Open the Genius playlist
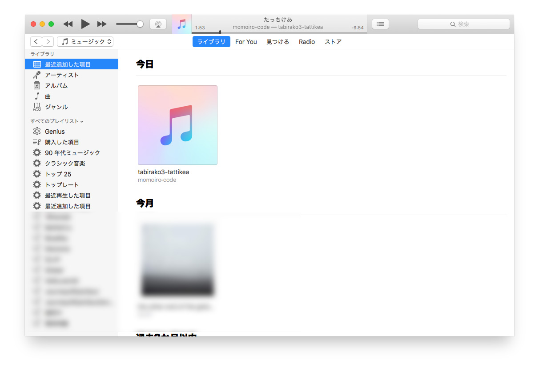 point(55,132)
